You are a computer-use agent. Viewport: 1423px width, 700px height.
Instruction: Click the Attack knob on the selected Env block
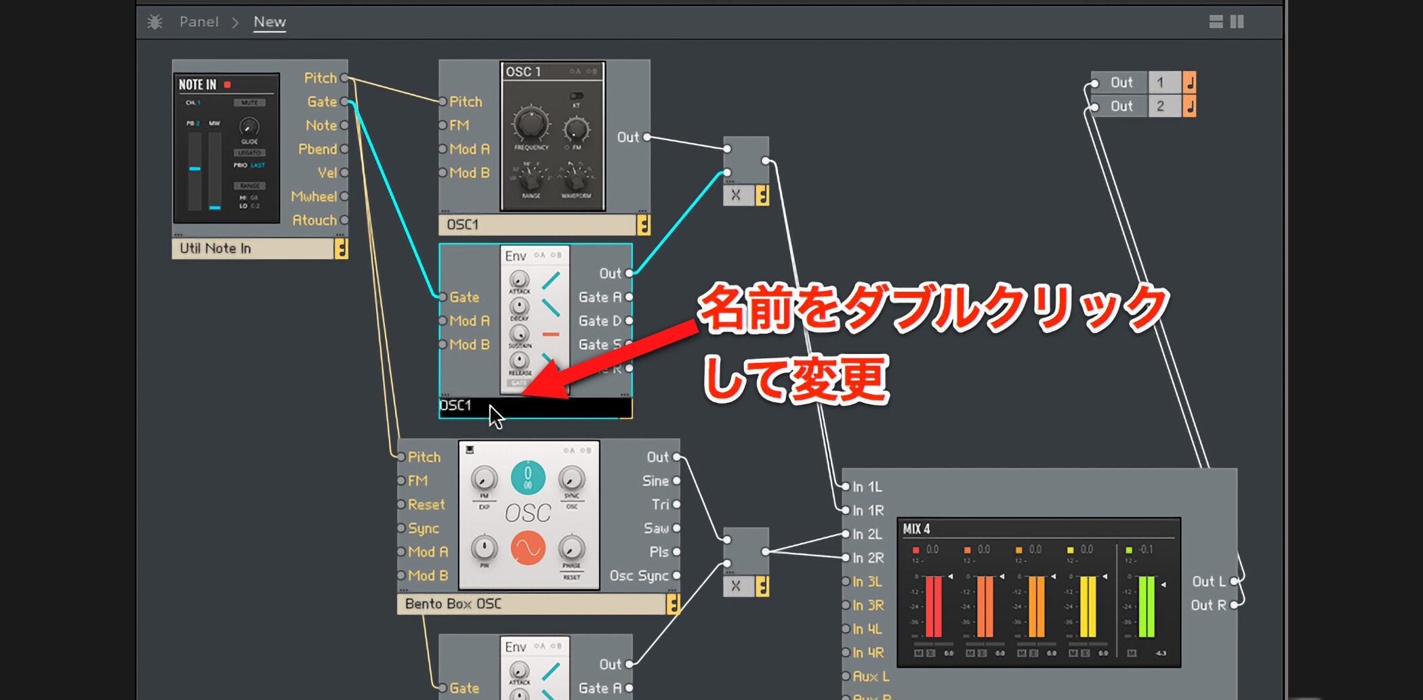coord(519,279)
